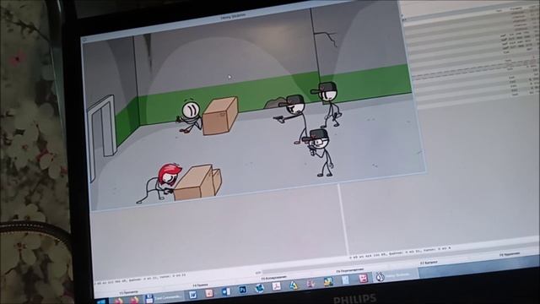
Task: Click F3 Просмотр button in Total Commander
Action: pos(128,292)
